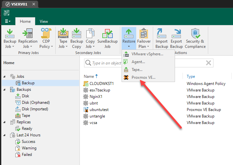Click the Import Backup icon

click(x=161, y=33)
